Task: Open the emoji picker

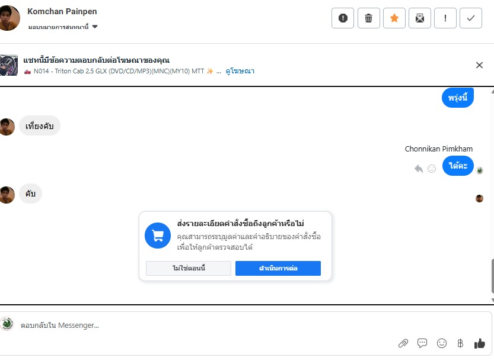Action: [x=441, y=343]
